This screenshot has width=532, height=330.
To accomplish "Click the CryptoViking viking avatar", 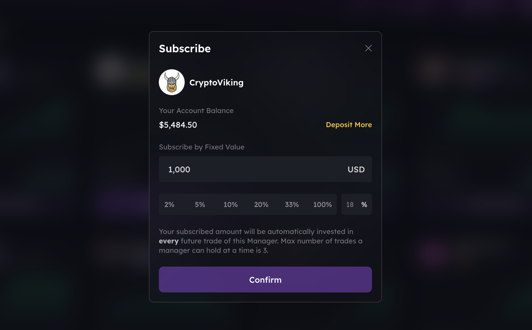I will pos(172,82).
